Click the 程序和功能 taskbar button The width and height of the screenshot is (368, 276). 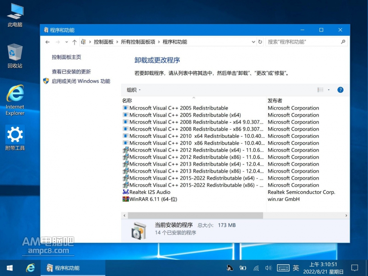coord(73,268)
